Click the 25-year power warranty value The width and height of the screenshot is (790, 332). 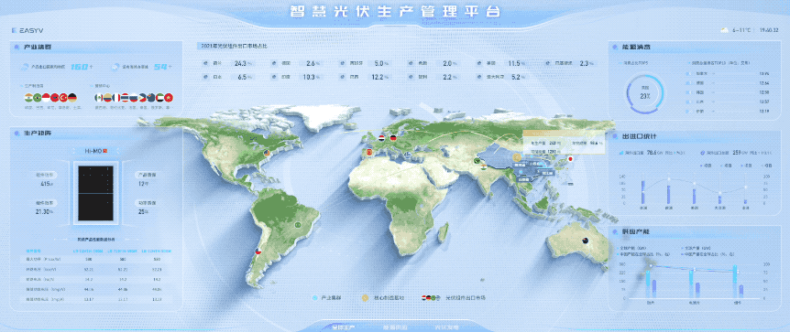(144, 212)
